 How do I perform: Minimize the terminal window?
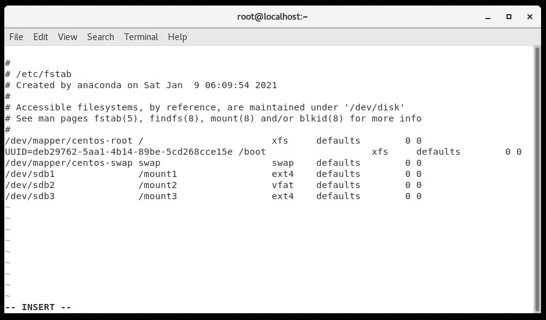(x=487, y=17)
